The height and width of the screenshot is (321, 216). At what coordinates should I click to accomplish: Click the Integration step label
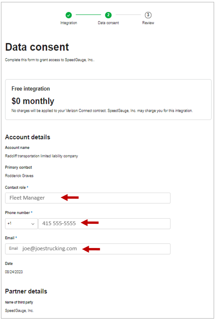pos(69,23)
